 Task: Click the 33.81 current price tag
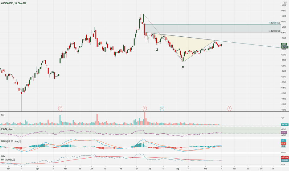tap(284, 44)
